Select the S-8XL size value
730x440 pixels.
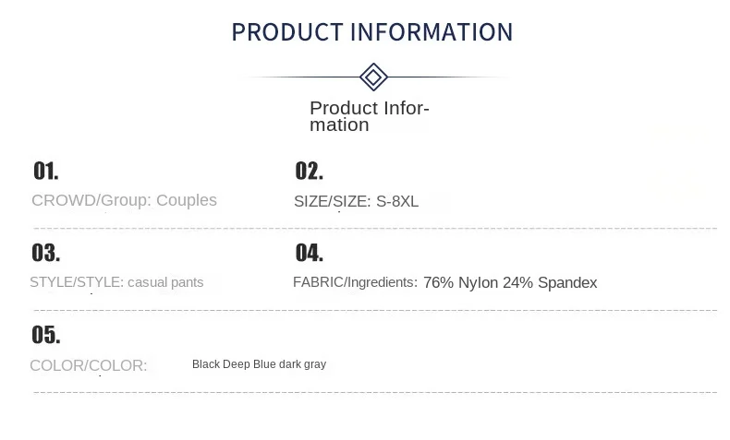tap(397, 202)
